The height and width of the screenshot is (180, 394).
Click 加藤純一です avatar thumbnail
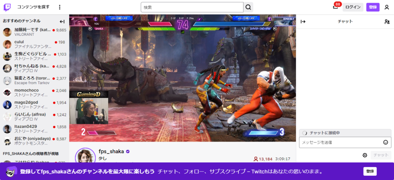[x=7, y=32]
